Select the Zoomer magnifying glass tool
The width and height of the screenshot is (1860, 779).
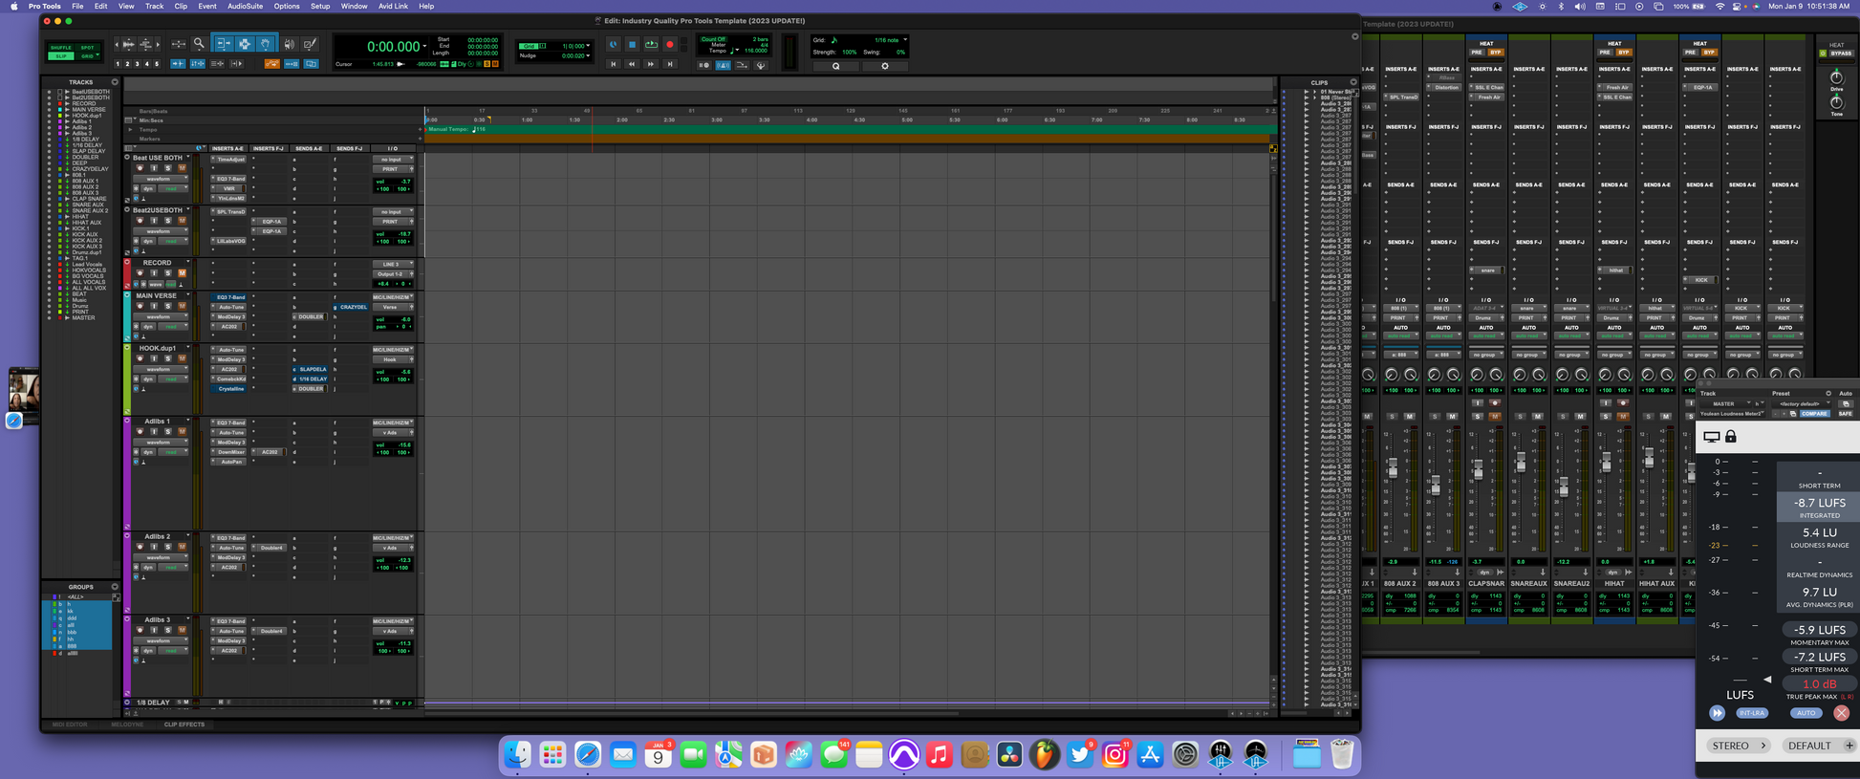tap(199, 44)
